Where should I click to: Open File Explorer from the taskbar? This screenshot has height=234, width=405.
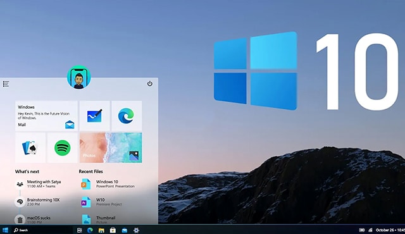pyautogui.click(x=101, y=230)
